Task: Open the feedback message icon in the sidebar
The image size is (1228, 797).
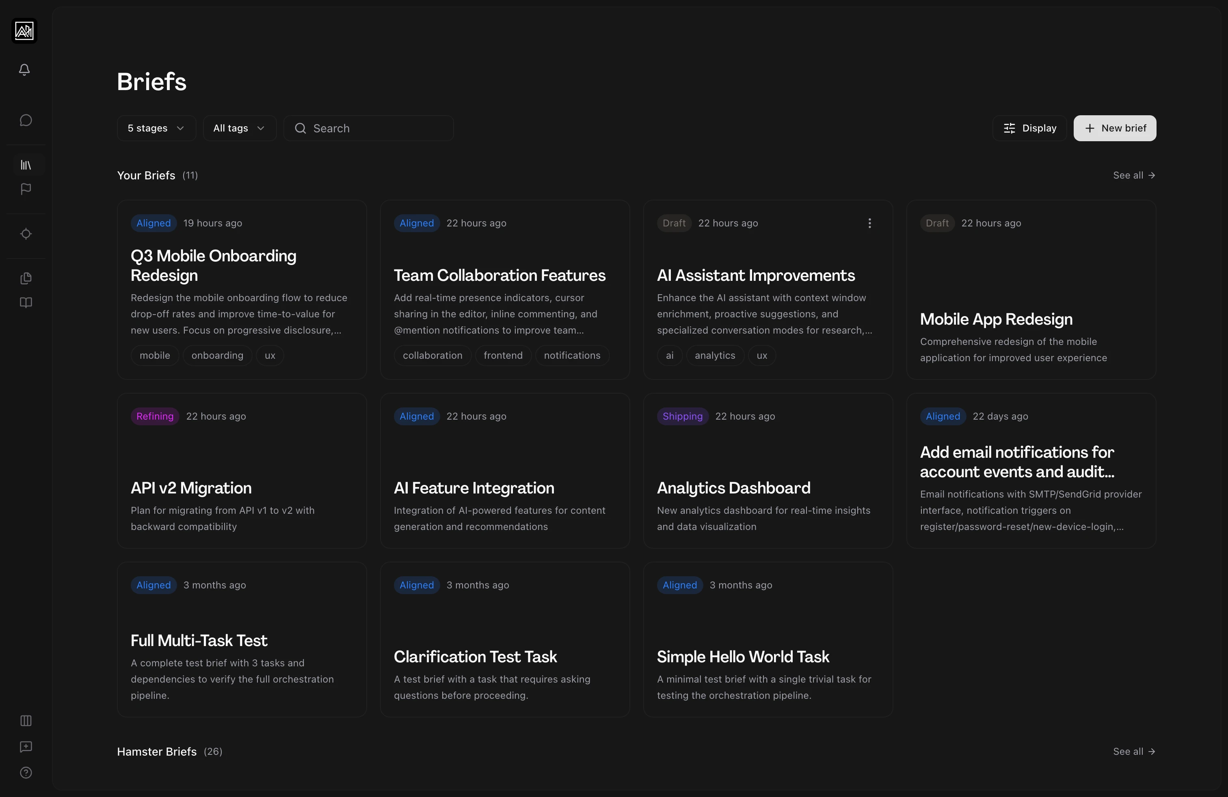Action: click(25, 747)
